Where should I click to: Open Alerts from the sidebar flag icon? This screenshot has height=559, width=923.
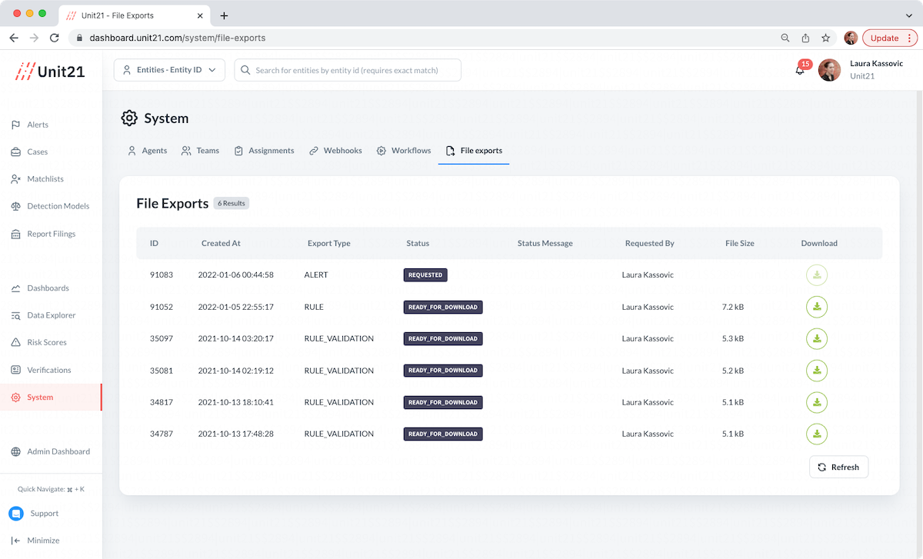15,125
